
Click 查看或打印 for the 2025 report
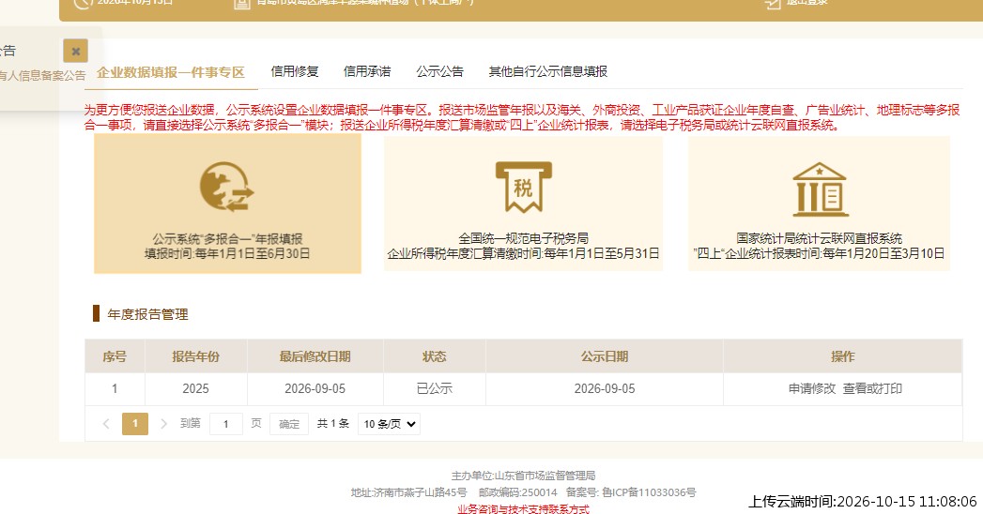(x=872, y=389)
